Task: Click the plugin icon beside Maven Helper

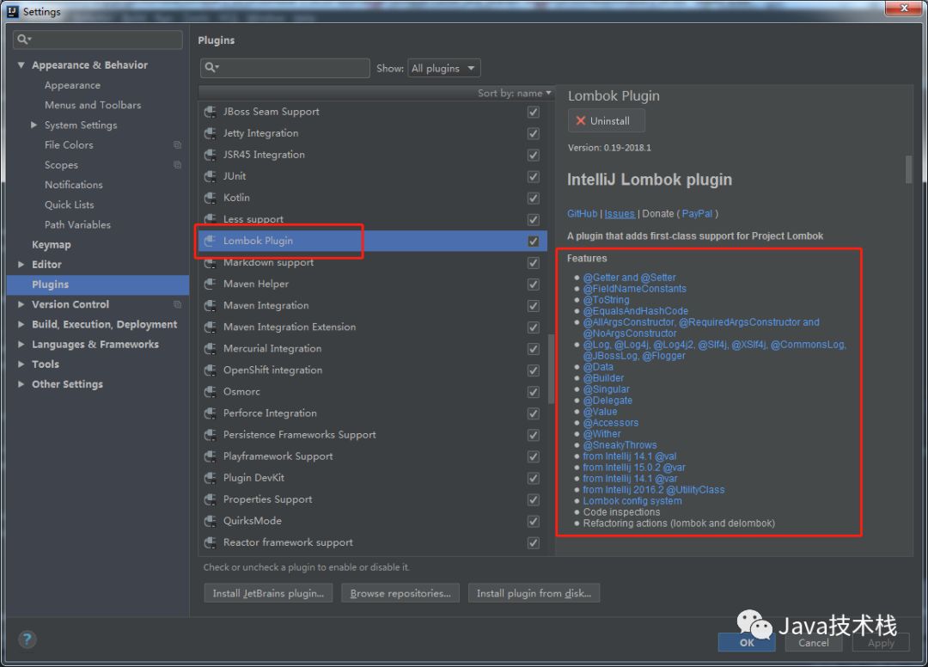Action: click(x=211, y=285)
